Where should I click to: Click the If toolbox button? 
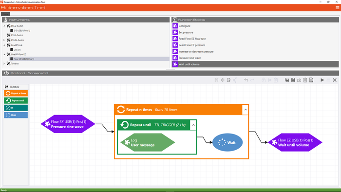tap(16, 108)
